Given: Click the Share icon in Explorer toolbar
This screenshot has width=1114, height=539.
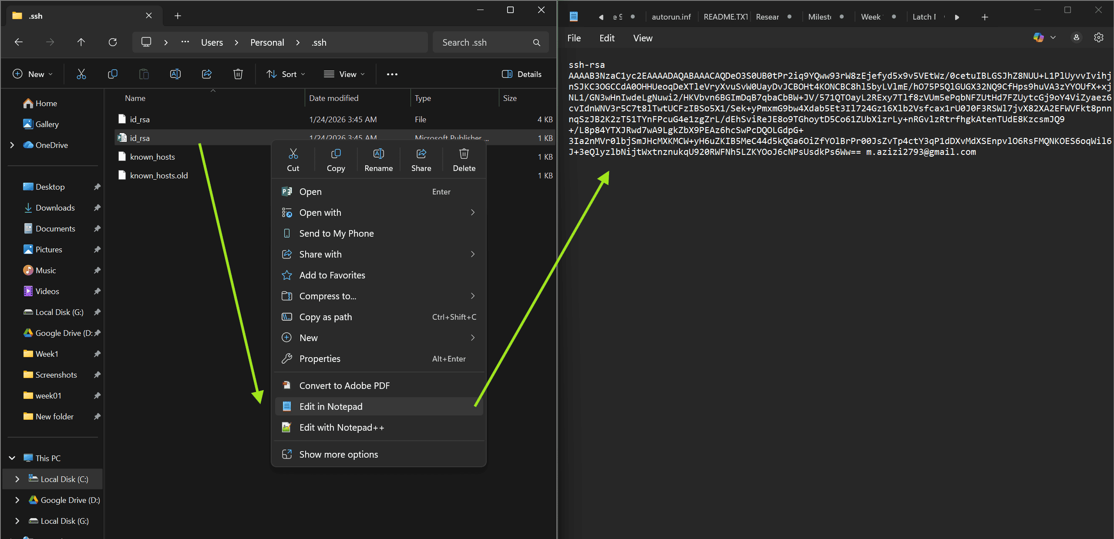Looking at the screenshot, I should [x=206, y=74].
